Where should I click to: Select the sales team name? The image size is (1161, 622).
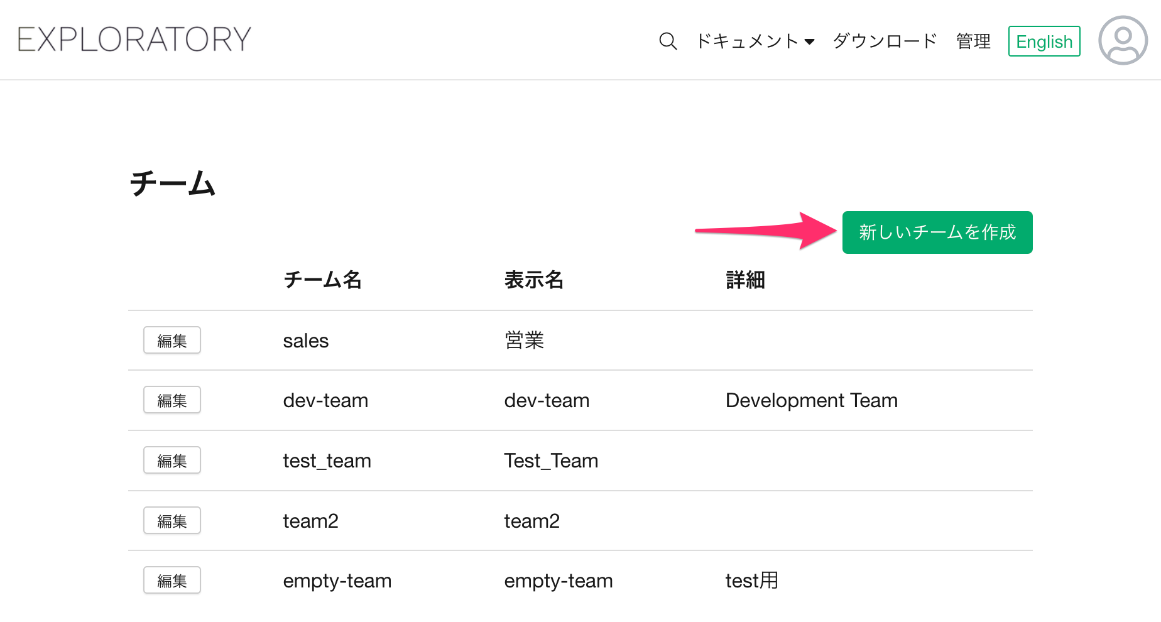click(306, 341)
